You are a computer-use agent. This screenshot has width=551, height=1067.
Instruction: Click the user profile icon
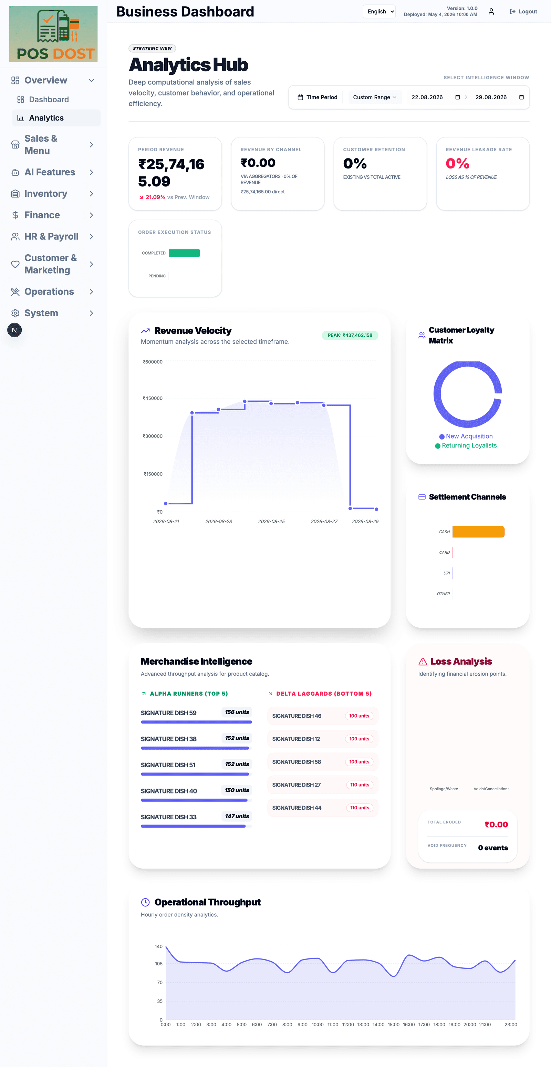(491, 12)
